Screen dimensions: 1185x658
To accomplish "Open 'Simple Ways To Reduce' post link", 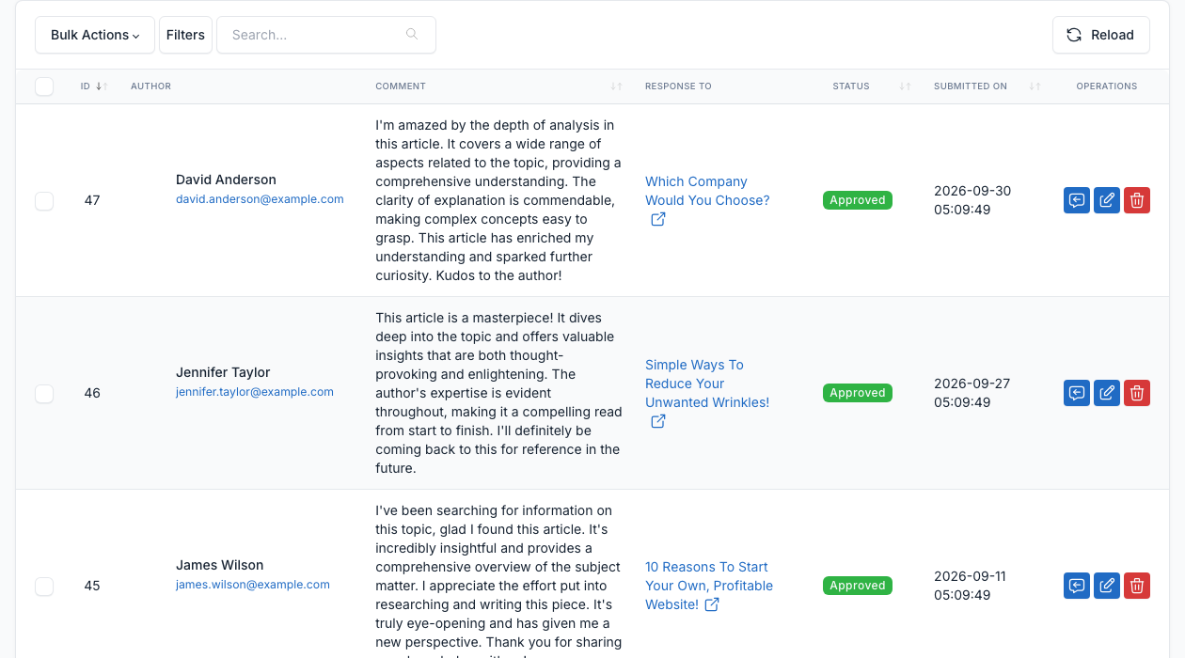I will (707, 384).
